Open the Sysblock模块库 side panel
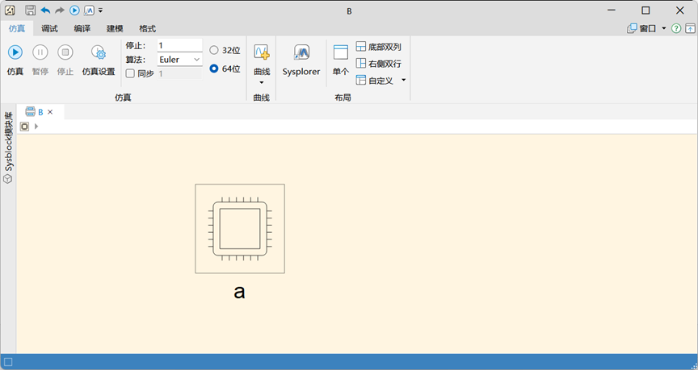Viewport: 698px width, 370px height. click(8, 148)
